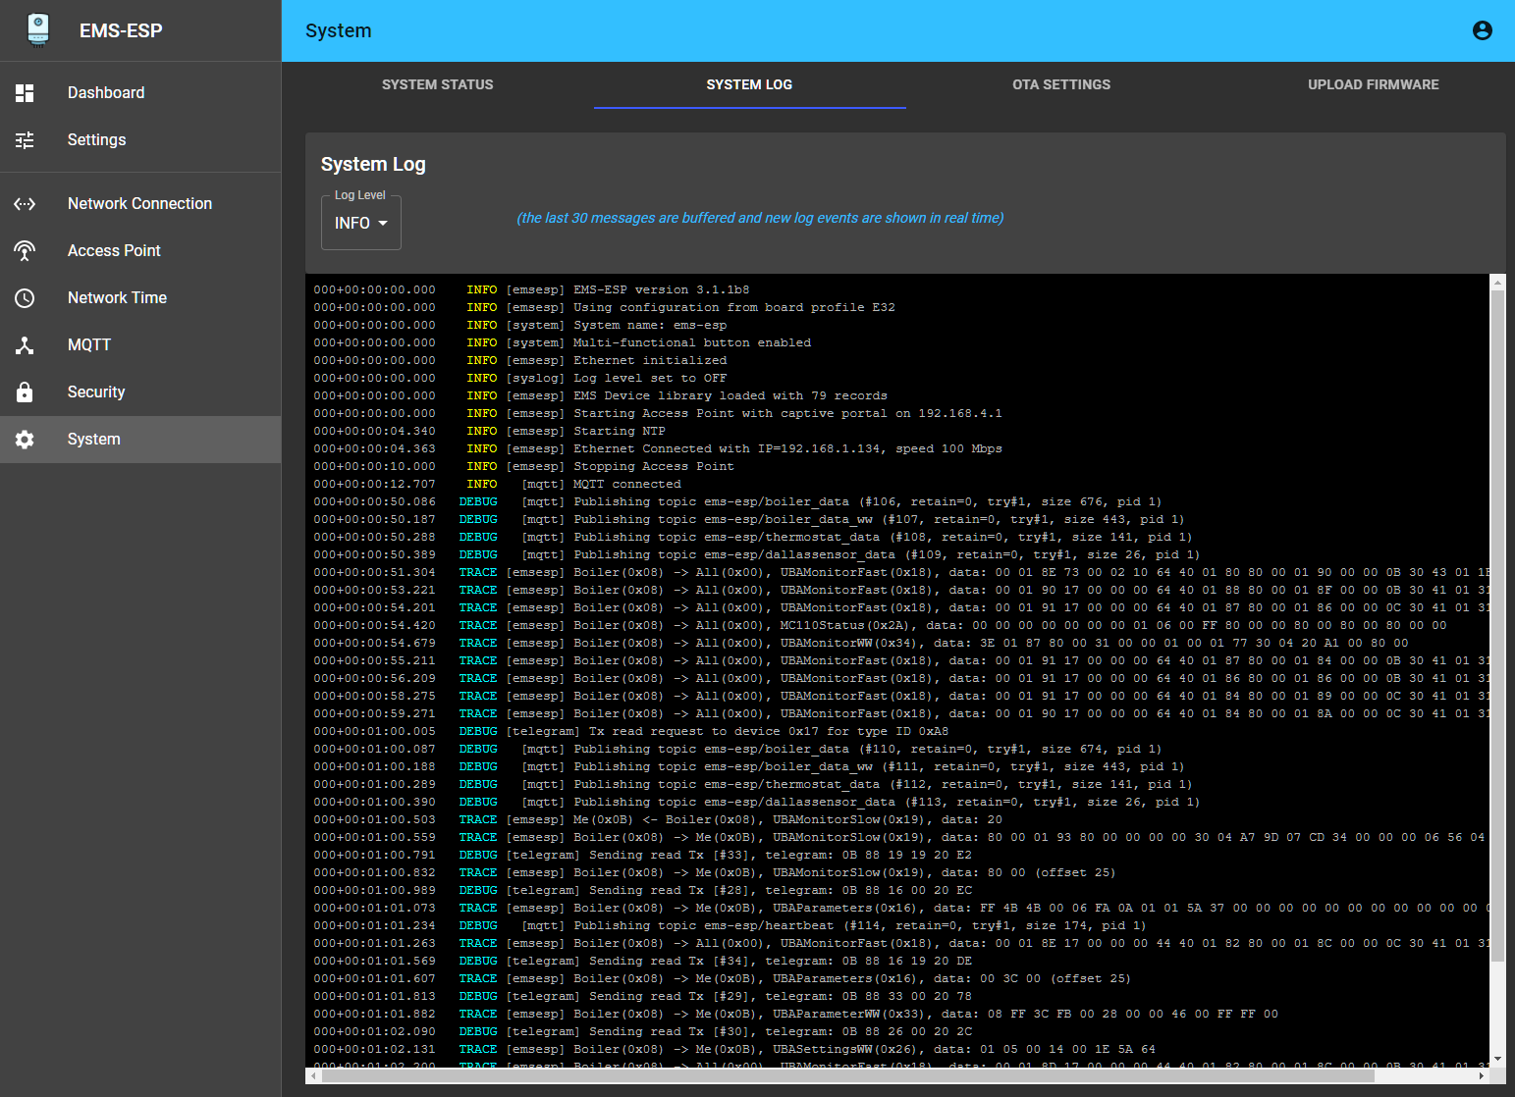Viewport: 1515px width, 1097px height.
Task: Open the OTA Settings tab
Action: (x=1060, y=85)
